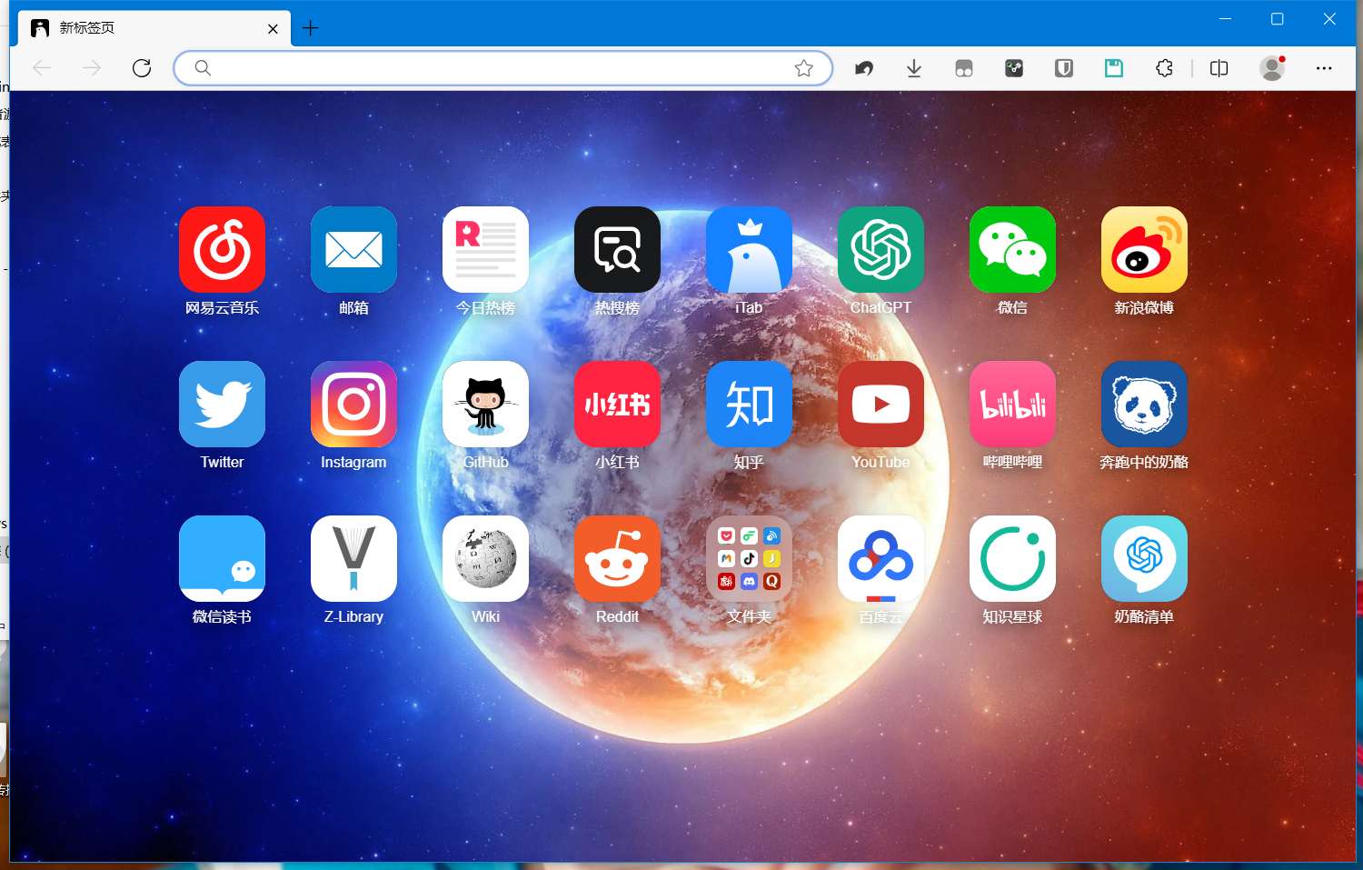This screenshot has width=1363, height=870.
Task: Open the YouTube shortcut
Action: (880, 404)
